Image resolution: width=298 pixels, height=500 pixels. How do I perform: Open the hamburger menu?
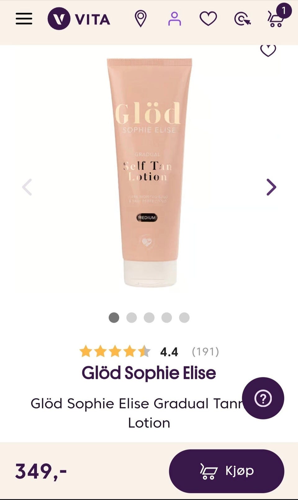click(x=24, y=19)
